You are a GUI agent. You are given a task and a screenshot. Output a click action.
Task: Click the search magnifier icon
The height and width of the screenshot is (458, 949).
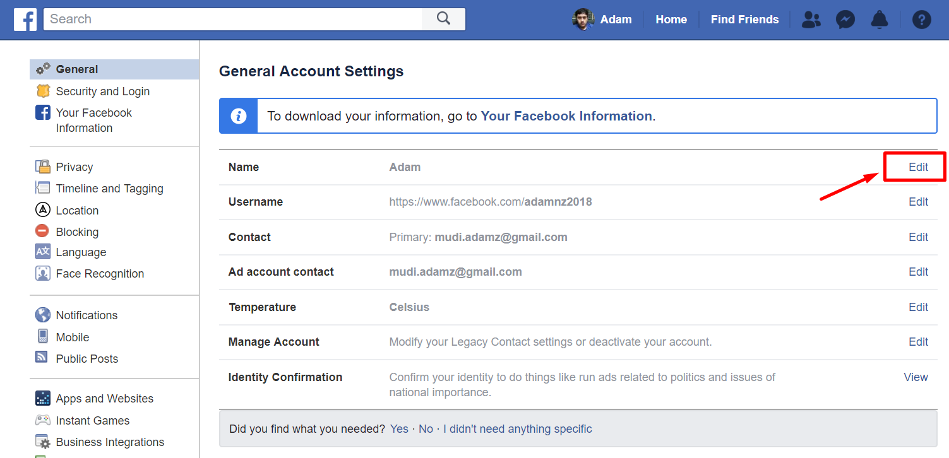[443, 19]
